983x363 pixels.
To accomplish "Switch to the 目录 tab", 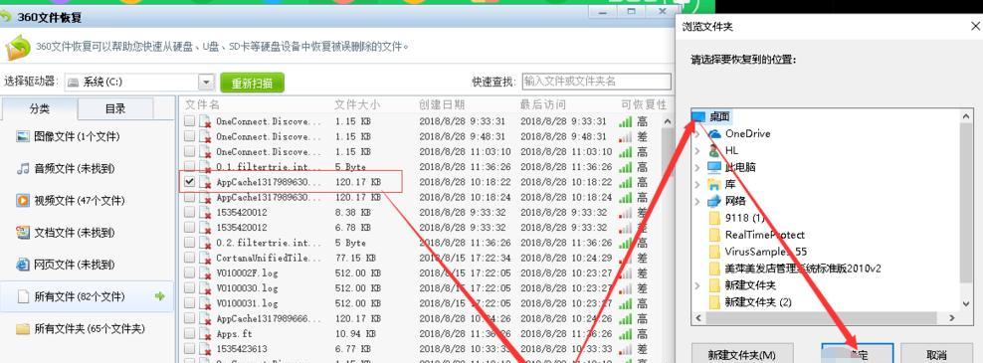I will click(115, 108).
